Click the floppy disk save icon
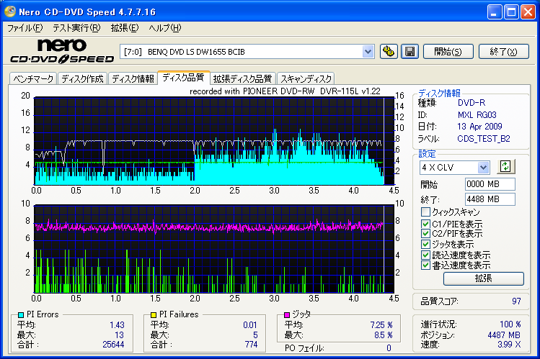 (x=410, y=52)
